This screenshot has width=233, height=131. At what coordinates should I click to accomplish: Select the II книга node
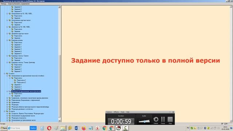tap(11, 74)
